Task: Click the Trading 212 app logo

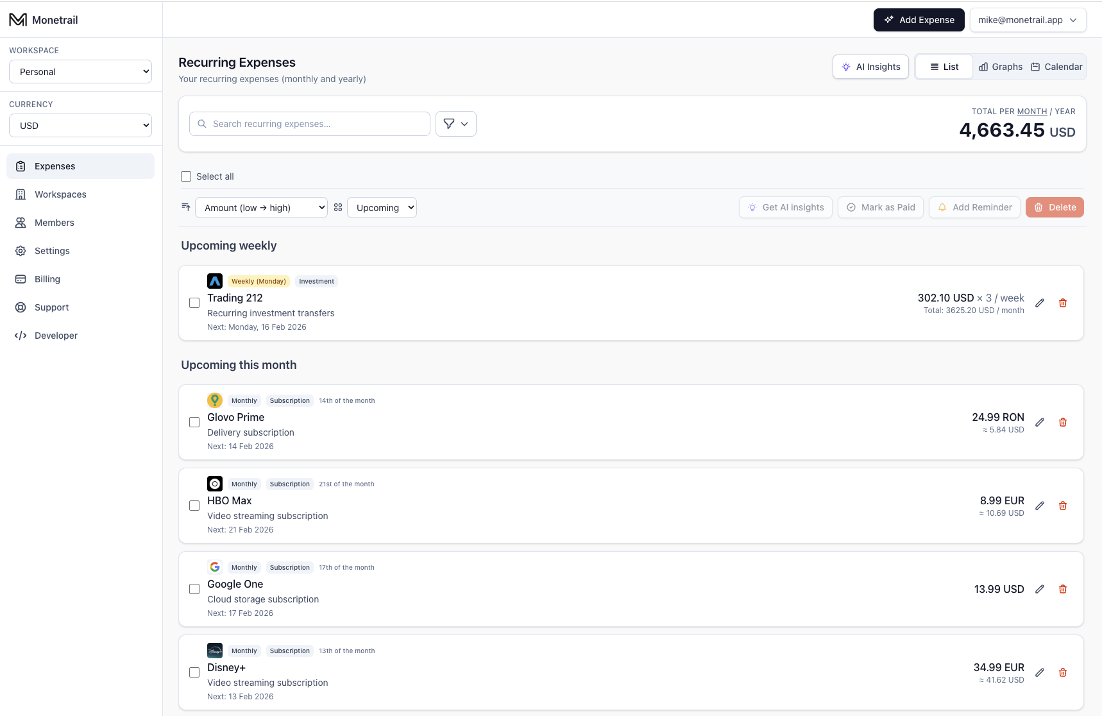Action: coord(215,281)
